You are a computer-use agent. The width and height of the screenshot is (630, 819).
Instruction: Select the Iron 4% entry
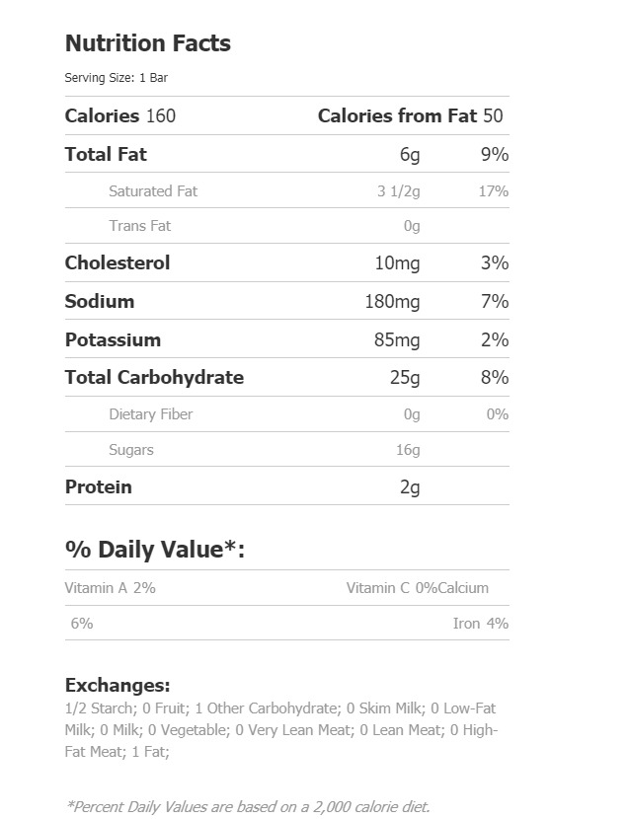point(481,623)
